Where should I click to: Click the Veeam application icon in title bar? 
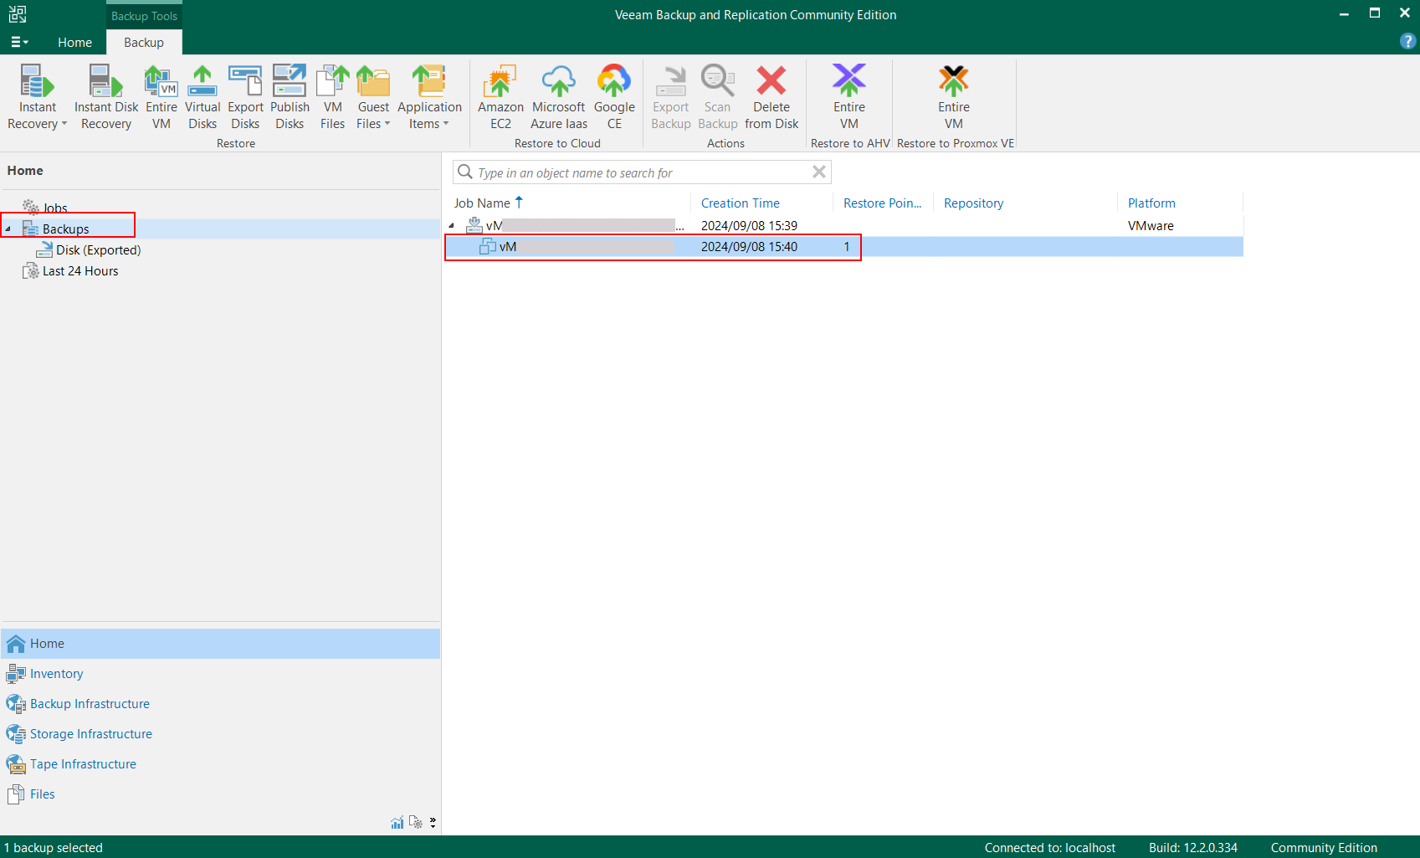pyautogui.click(x=18, y=14)
